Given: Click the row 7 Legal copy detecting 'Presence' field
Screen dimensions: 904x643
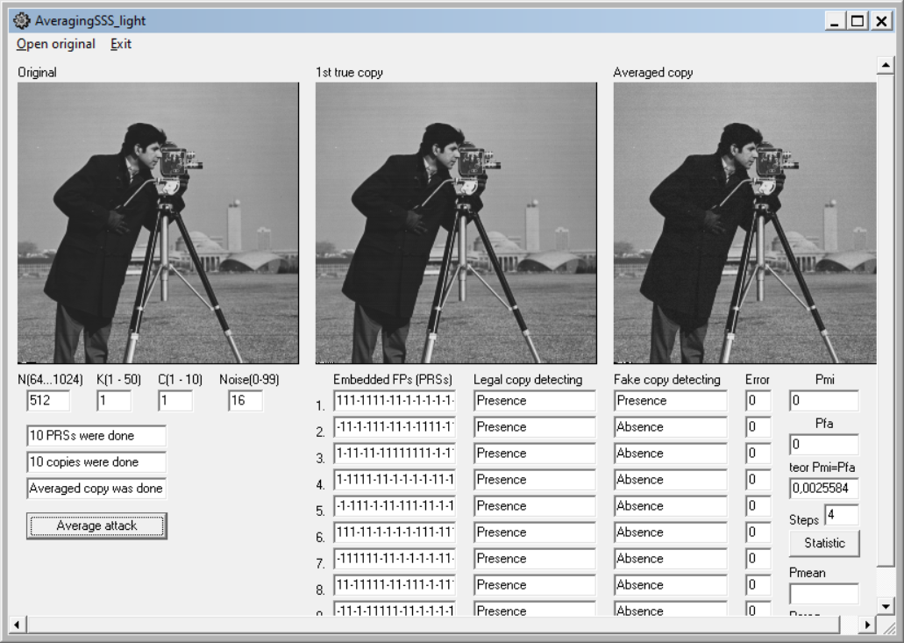Looking at the screenshot, I should pos(535,559).
